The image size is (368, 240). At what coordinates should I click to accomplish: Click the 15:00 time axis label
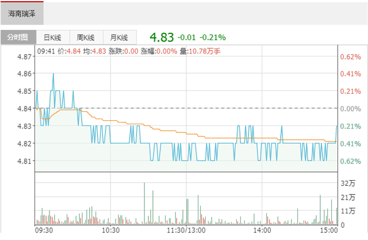(329, 230)
